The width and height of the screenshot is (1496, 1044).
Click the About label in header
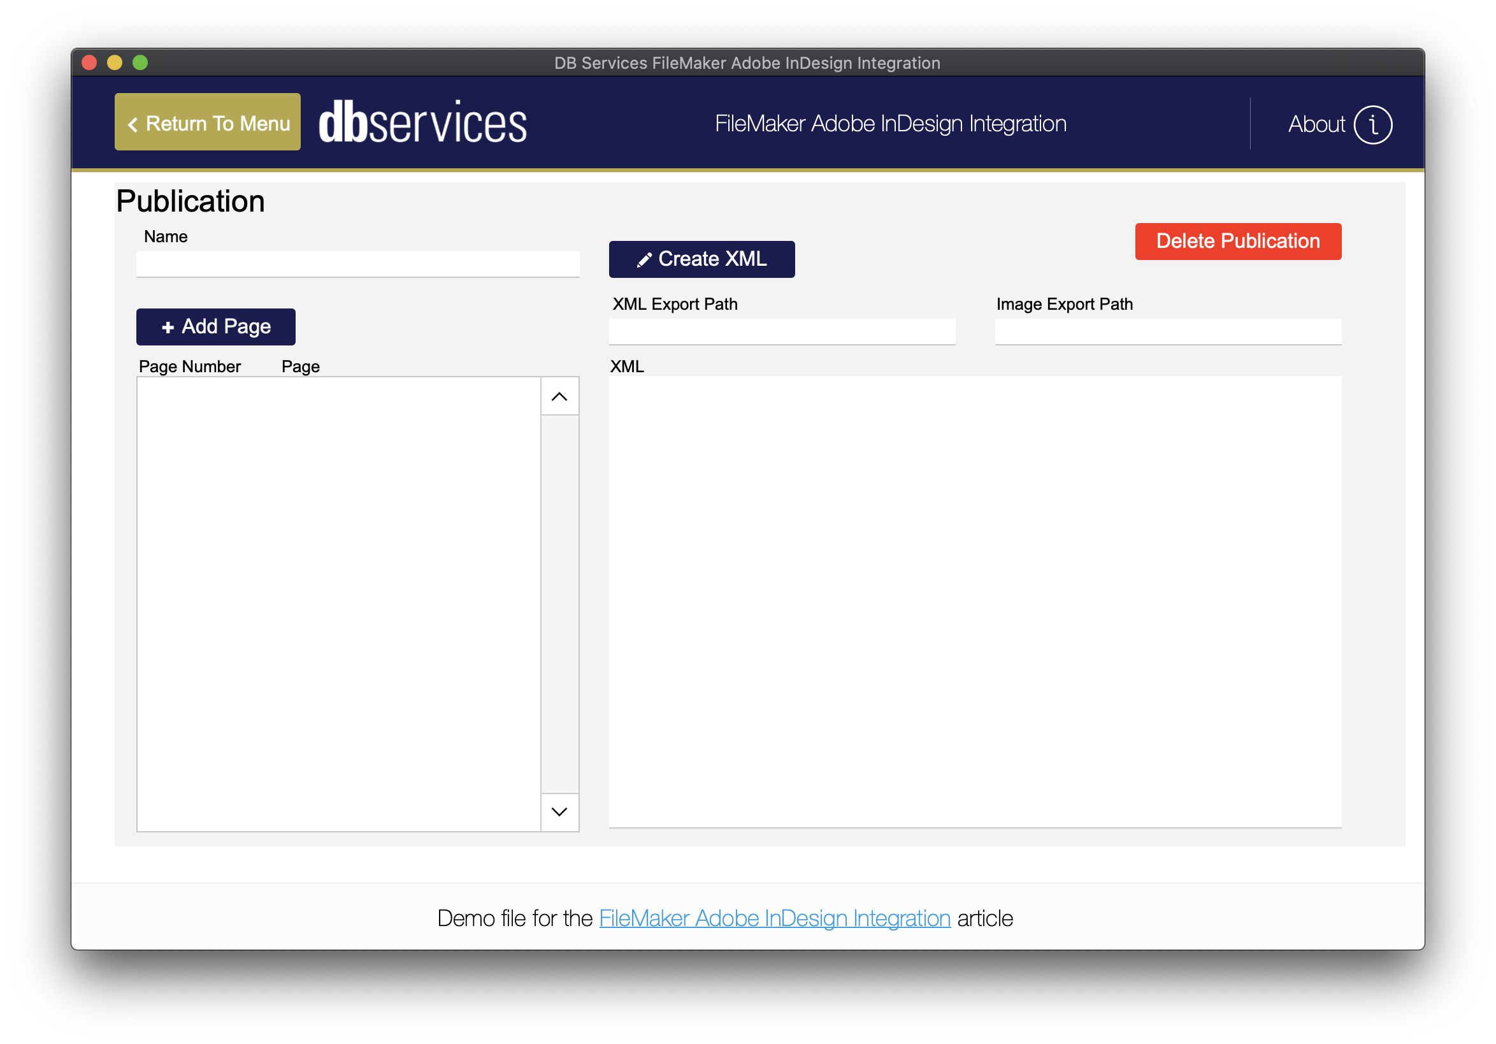1316,124
